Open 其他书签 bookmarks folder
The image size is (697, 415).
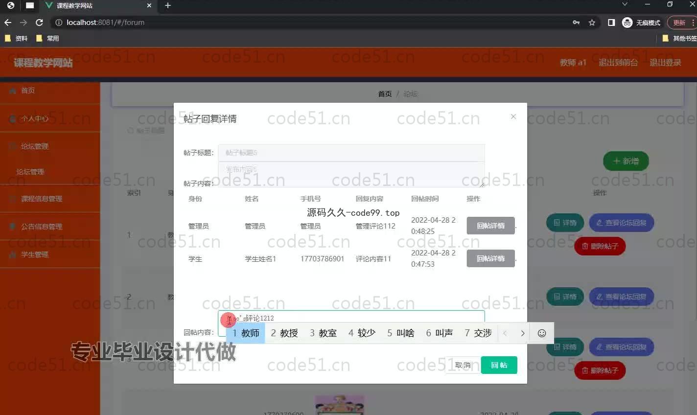pyautogui.click(x=679, y=38)
